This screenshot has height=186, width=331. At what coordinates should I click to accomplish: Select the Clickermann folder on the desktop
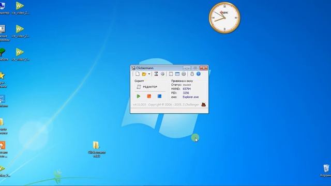coord(97,149)
